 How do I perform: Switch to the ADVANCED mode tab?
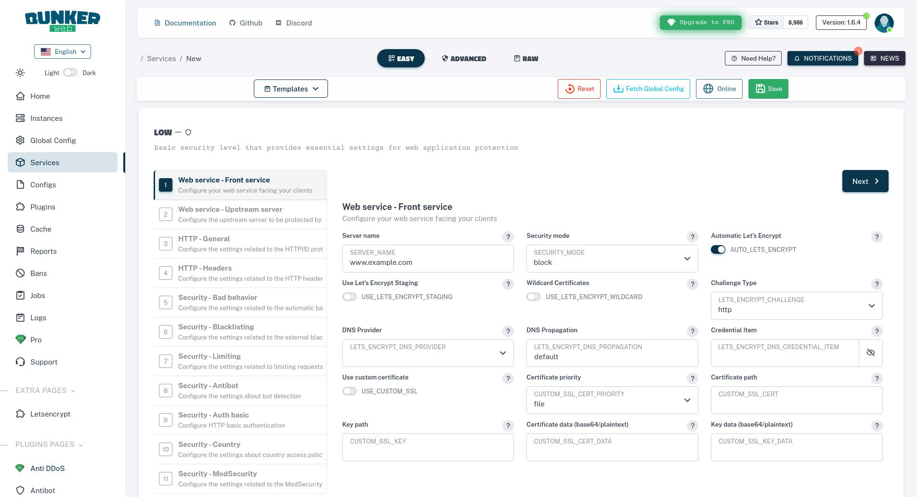pos(464,58)
